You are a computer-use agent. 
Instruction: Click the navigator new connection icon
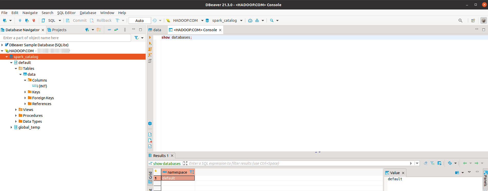[x=87, y=30]
